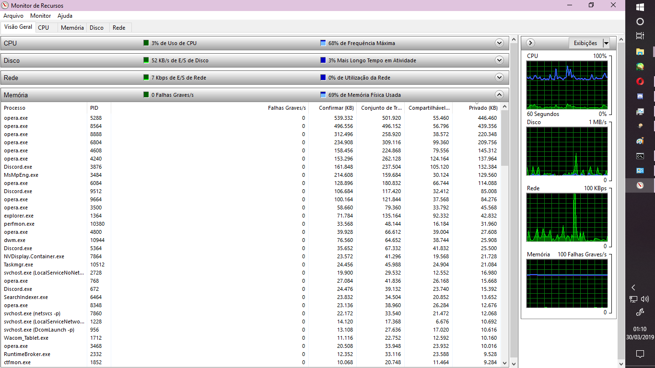Click the Resource Monitor taskbar icon
Viewport: 655px width, 368px height.
point(640,185)
